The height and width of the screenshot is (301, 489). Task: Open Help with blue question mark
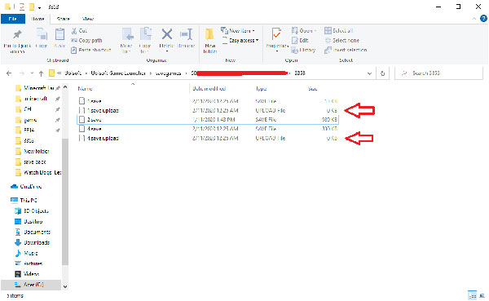coord(483,19)
